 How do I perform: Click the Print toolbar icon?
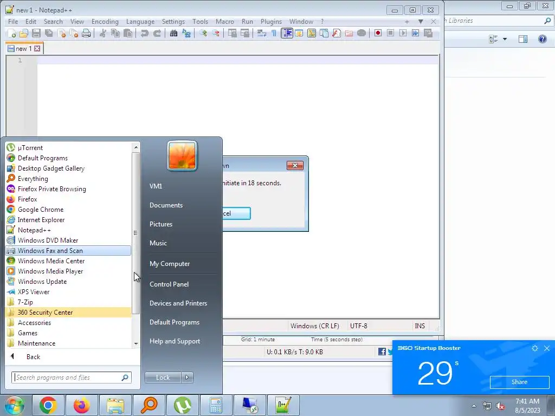coord(86,33)
